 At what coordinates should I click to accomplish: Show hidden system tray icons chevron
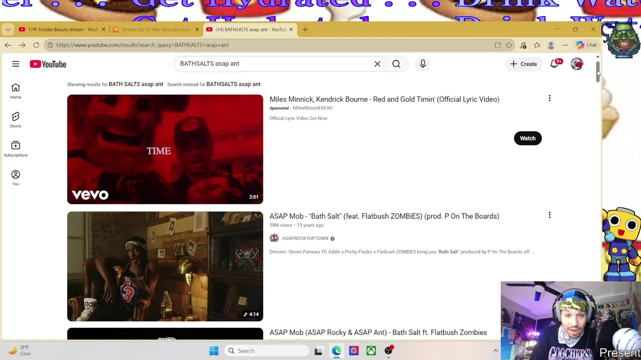pyautogui.click(x=495, y=351)
